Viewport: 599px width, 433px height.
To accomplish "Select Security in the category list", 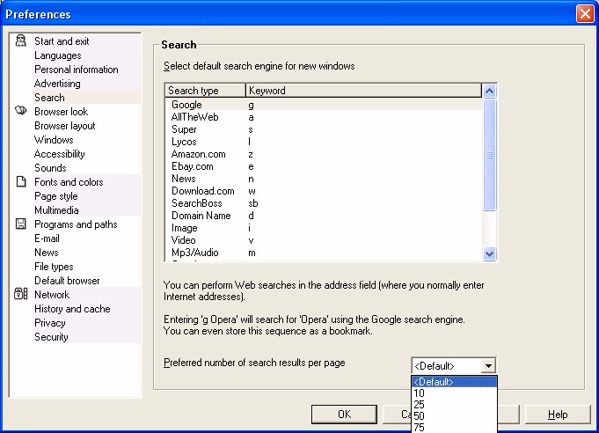I will point(50,337).
